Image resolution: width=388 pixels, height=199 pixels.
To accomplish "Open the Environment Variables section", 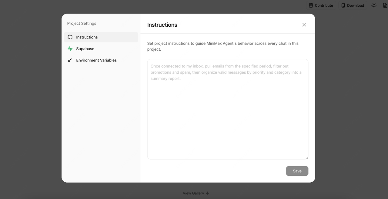I will tap(96, 60).
